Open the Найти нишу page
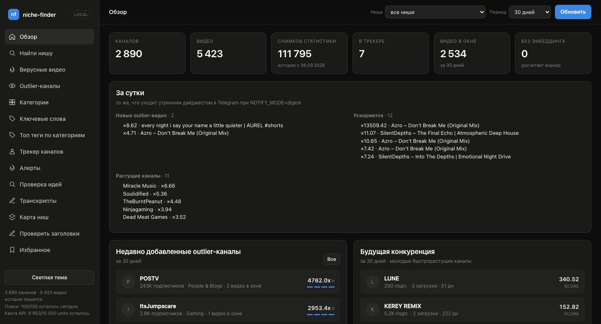Image resolution: width=601 pixels, height=324 pixels. [x=49, y=53]
